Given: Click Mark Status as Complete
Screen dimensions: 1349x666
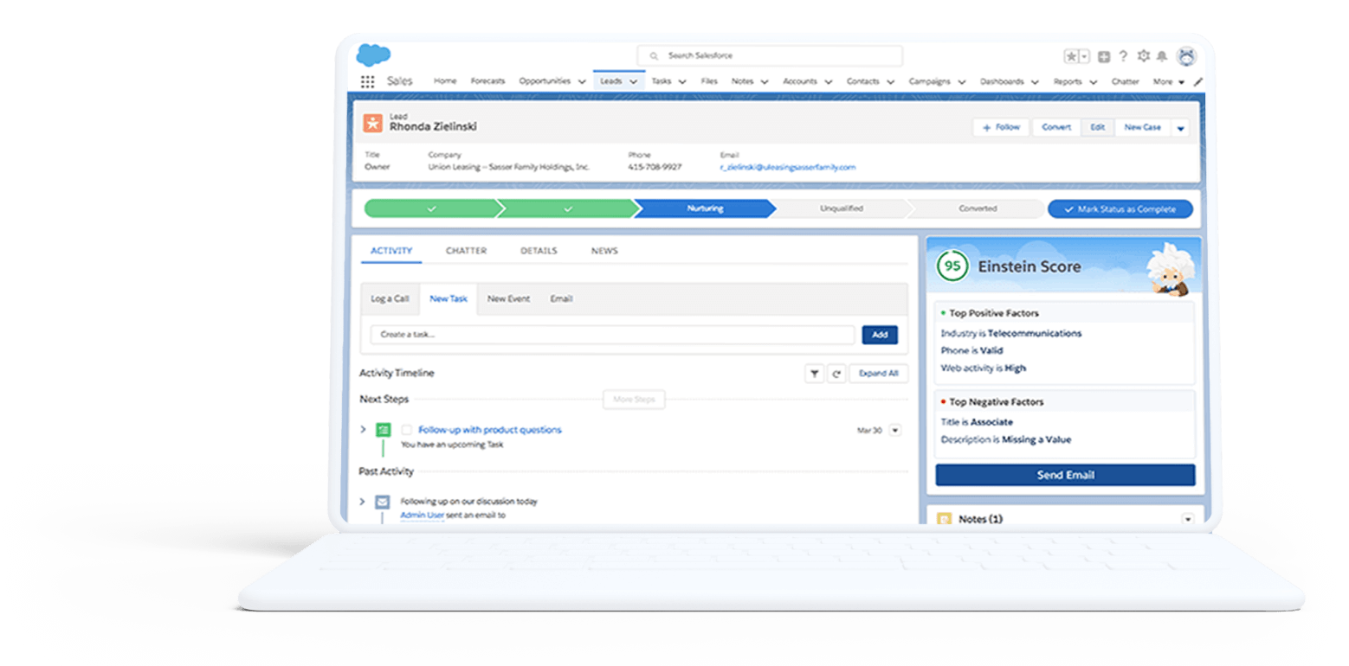Looking at the screenshot, I should tap(1120, 209).
